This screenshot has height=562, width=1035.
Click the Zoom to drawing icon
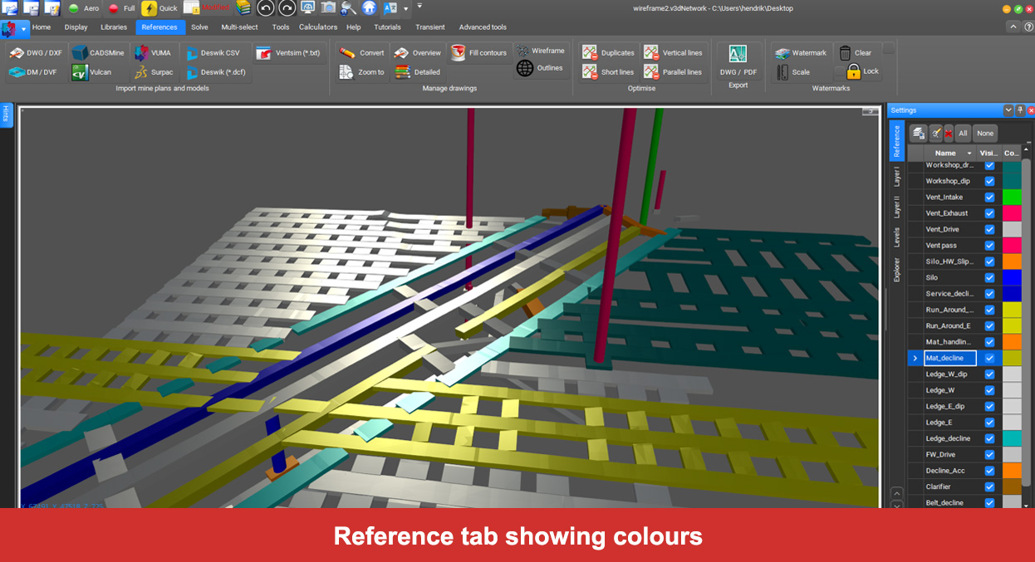347,72
